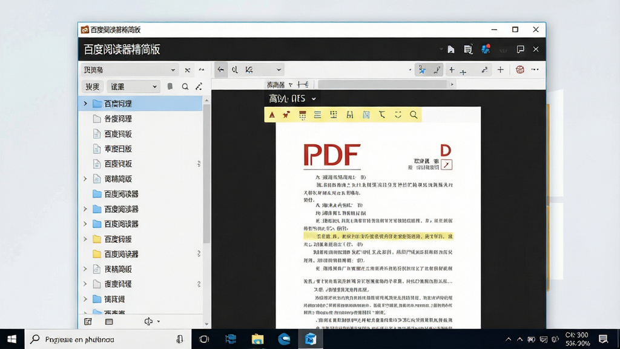Expand the highlighted top folder in the tree

(85, 104)
